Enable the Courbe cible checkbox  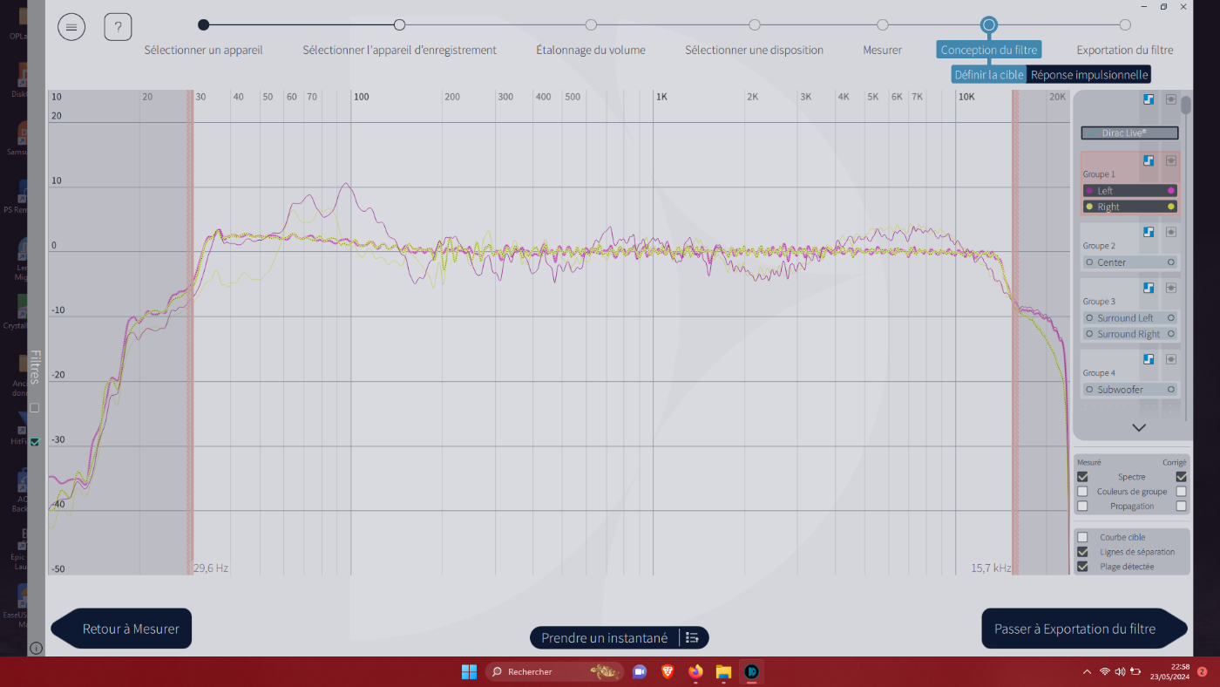coord(1082,537)
